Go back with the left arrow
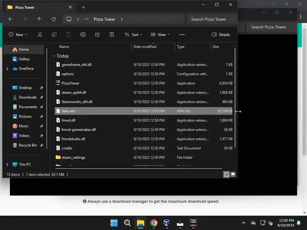The width and height of the screenshot is (307, 230). 10,19
